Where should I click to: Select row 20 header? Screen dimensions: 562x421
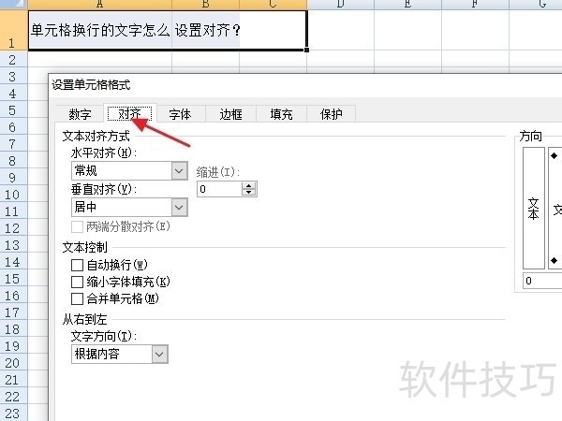14,363
